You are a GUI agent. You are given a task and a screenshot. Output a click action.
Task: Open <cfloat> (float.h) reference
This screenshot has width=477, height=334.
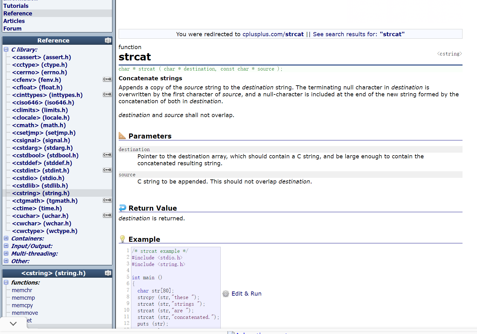coord(37,87)
